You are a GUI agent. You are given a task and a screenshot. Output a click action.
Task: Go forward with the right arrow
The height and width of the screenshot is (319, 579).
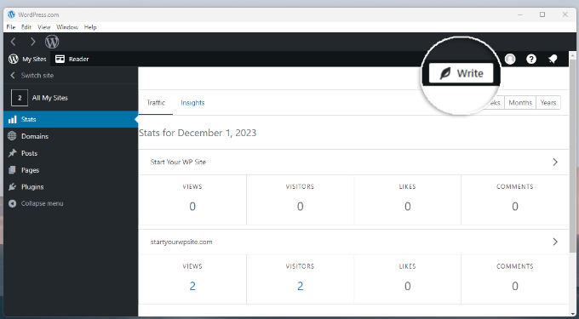33,42
